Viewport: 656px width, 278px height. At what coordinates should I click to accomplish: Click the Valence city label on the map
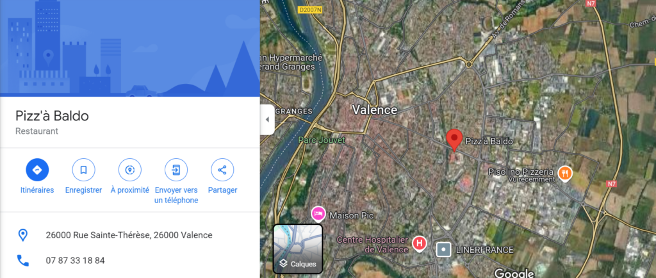click(x=374, y=110)
